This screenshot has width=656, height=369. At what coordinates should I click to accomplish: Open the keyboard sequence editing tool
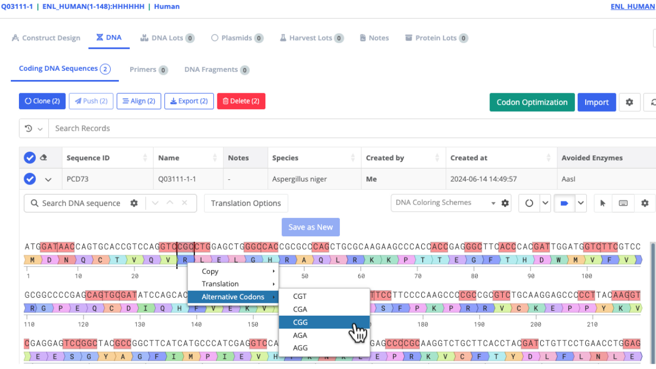click(623, 203)
